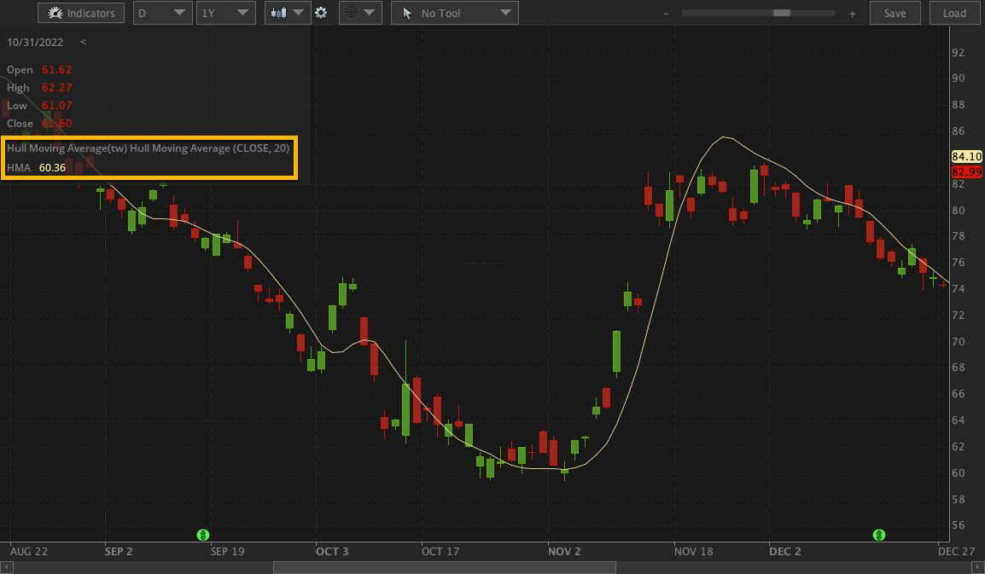The width and height of the screenshot is (985, 574).
Task: Open the D timeframe dropdown
Action: (x=162, y=13)
